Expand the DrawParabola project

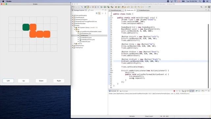[x=73, y=18]
